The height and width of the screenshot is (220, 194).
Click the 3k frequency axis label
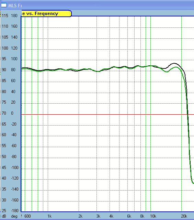point(98,216)
